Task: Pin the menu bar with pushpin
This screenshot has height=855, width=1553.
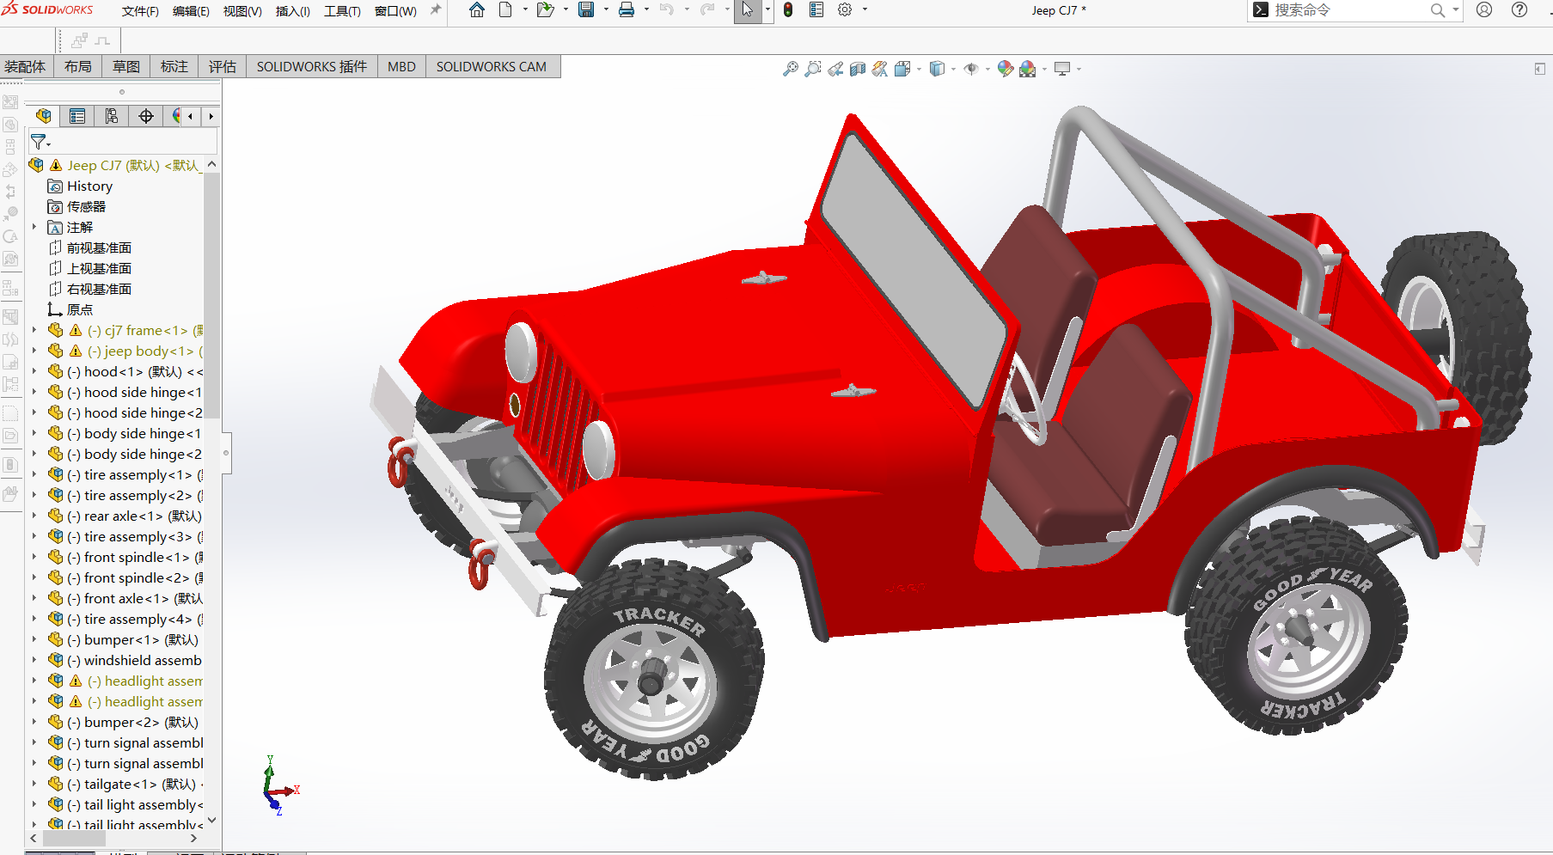Action: [436, 10]
